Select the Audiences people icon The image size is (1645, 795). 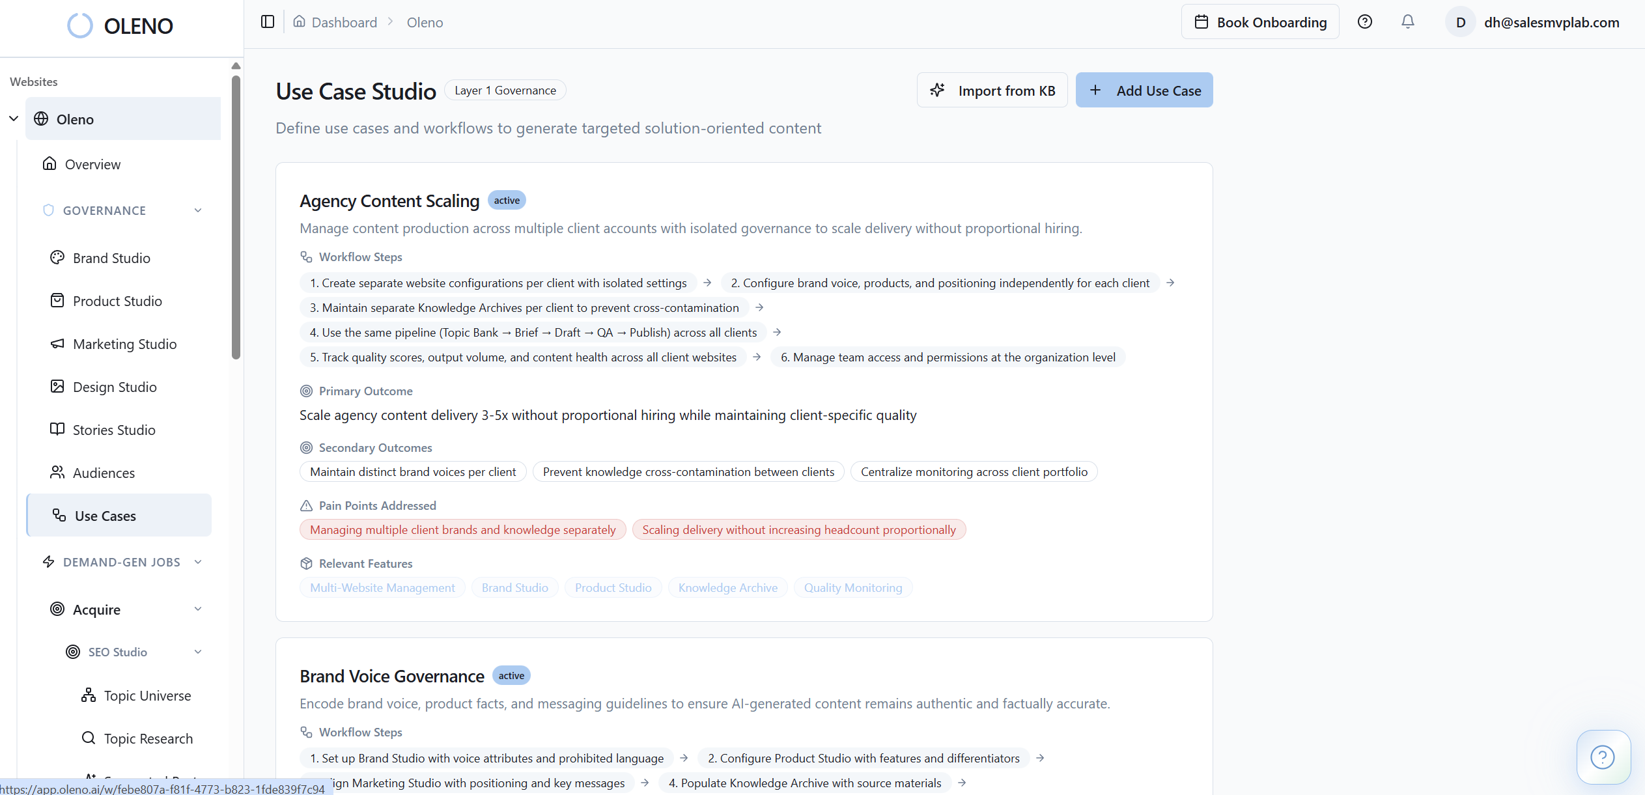pos(57,472)
